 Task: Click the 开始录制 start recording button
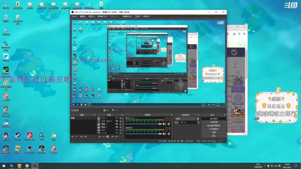pyautogui.click(x=214, y=122)
